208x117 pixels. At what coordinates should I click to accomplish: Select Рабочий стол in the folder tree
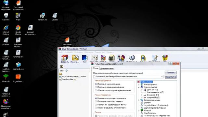pos(147,82)
